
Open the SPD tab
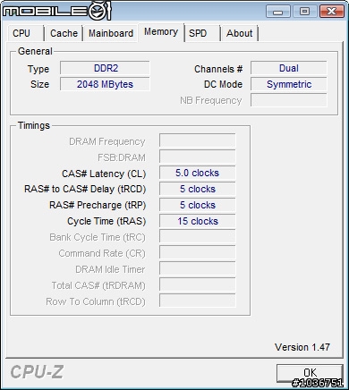[x=202, y=33]
